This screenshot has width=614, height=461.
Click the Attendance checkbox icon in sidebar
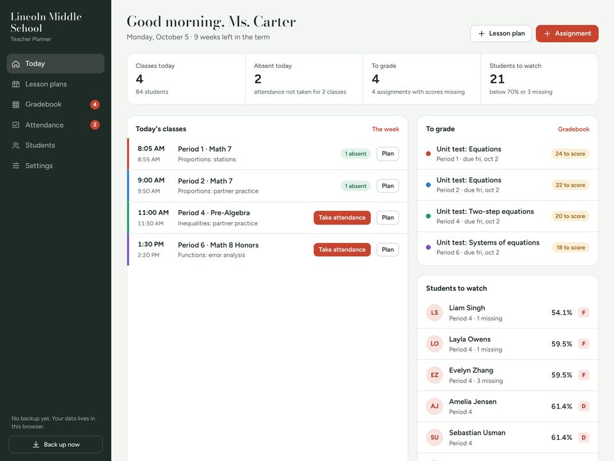[15, 125]
